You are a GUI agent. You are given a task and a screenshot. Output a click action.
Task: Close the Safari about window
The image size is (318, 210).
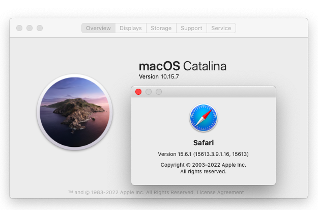(x=138, y=92)
